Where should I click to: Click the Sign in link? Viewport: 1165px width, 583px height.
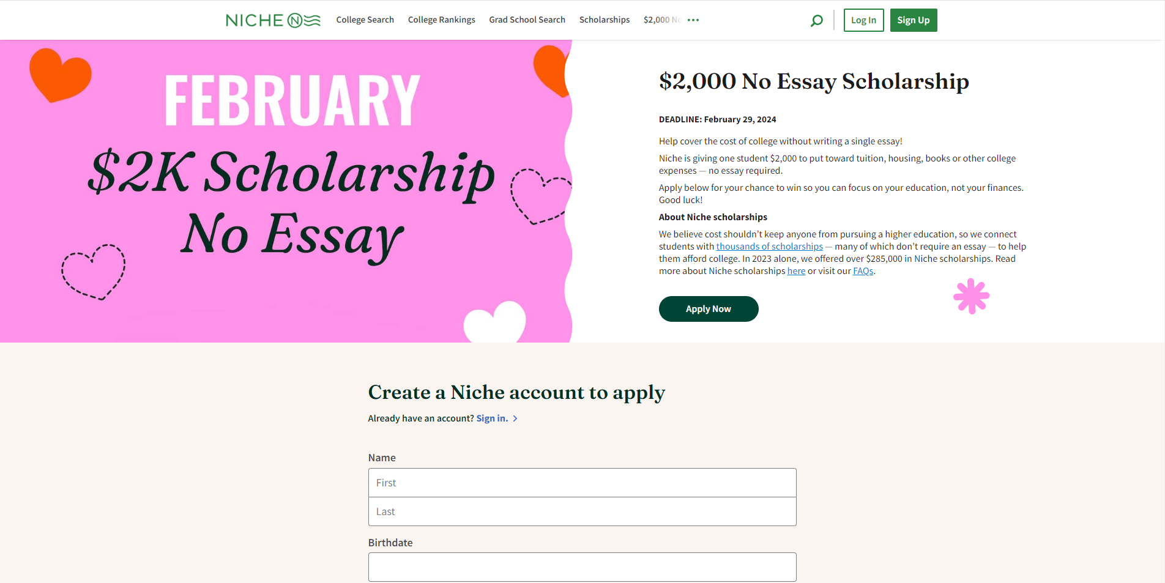tap(492, 418)
